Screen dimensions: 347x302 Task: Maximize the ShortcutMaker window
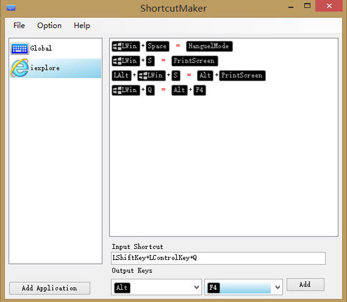[x=307, y=6]
